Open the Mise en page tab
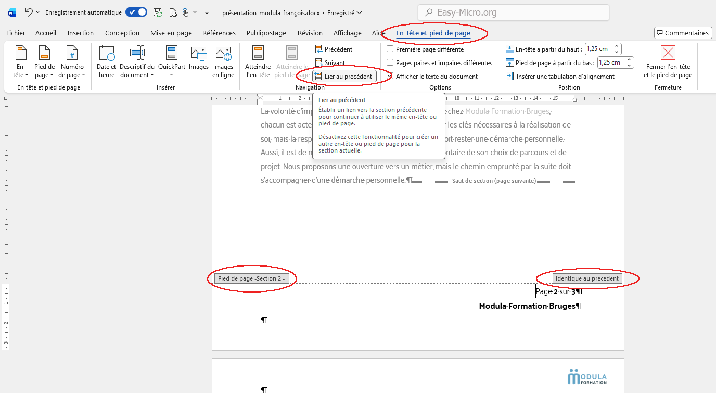This screenshot has width=716, height=393. [x=171, y=33]
